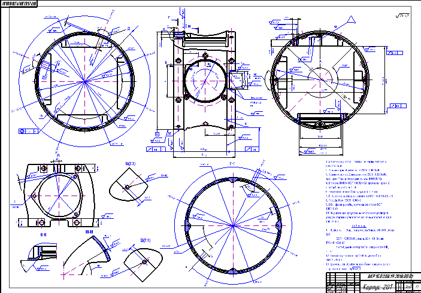Click the tolerance frame left of top-left view
Viewport: 421px width, 293px height.
[x=28, y=130]
